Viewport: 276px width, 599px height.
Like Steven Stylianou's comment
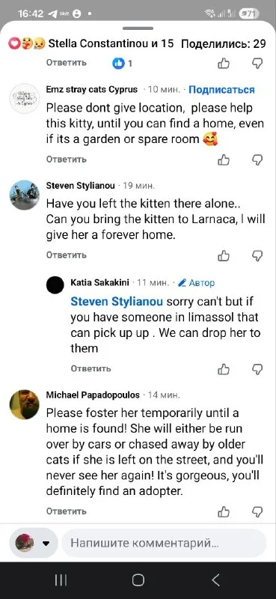[224, 255]
